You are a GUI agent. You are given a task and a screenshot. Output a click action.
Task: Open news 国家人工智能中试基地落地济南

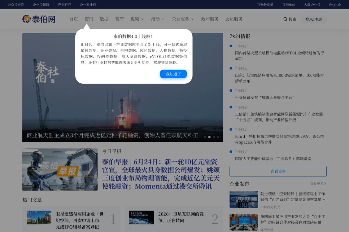[273, 159]
